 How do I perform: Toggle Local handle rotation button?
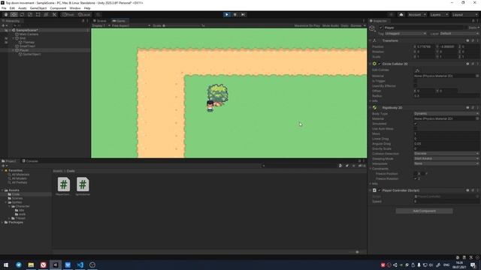click(83, 15)
